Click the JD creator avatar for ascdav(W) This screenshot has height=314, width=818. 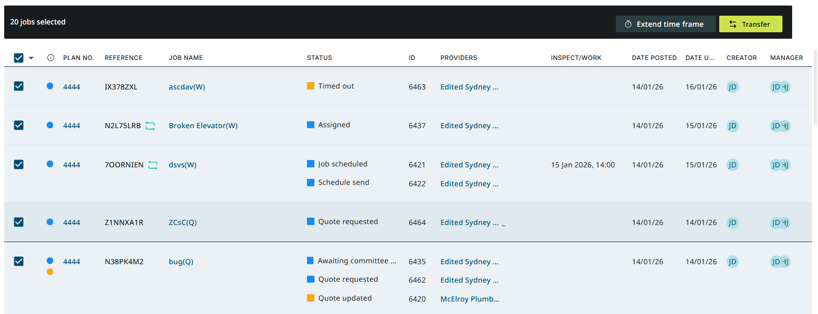pyautogui.click(x=733, y=87)
